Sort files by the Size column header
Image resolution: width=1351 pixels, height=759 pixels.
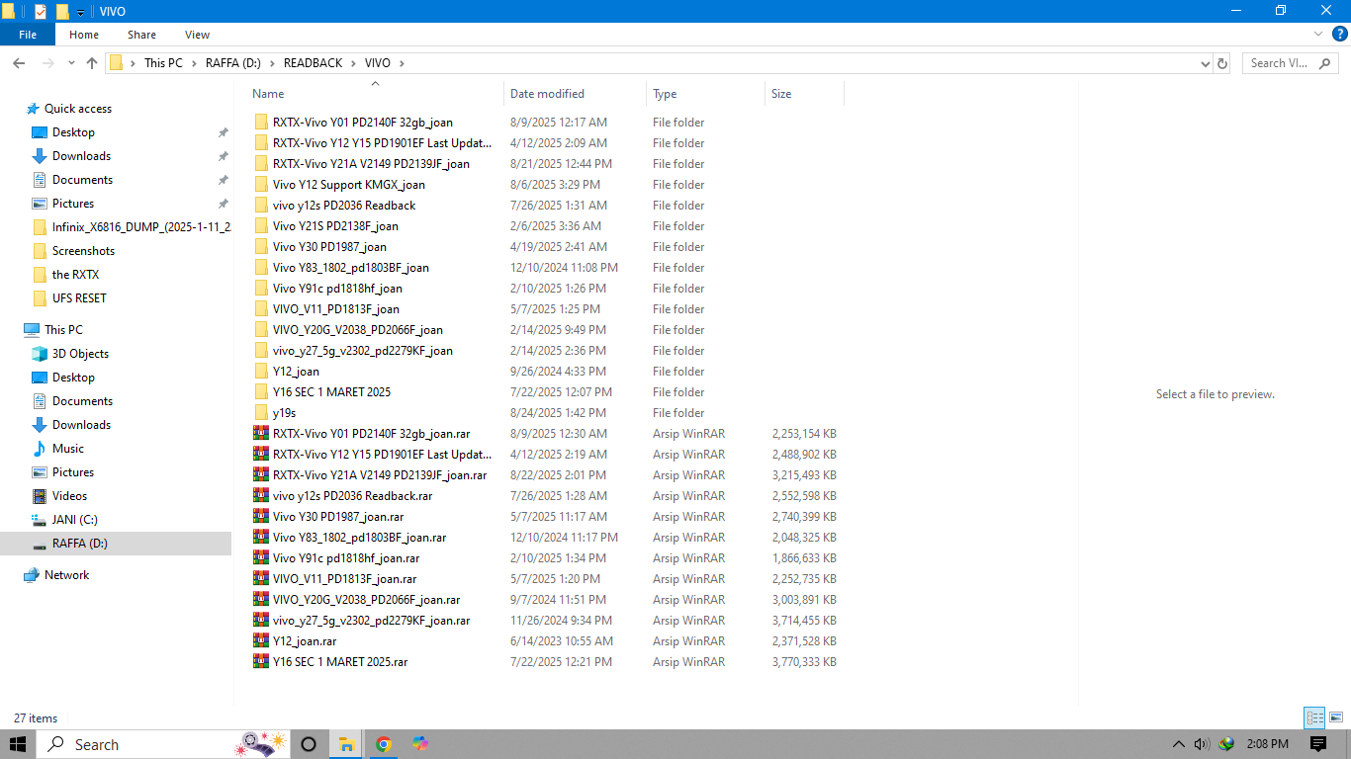(x=781, y=93)
